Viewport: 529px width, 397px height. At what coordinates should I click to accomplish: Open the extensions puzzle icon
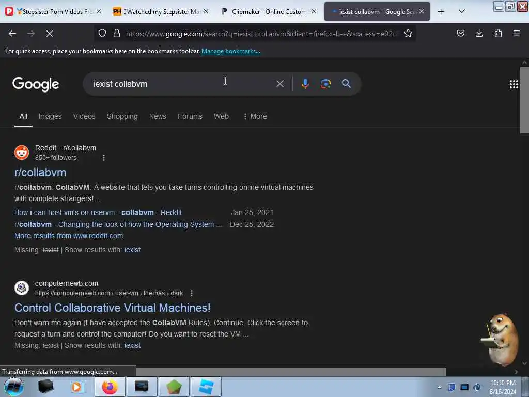click(x=498, y=33)
